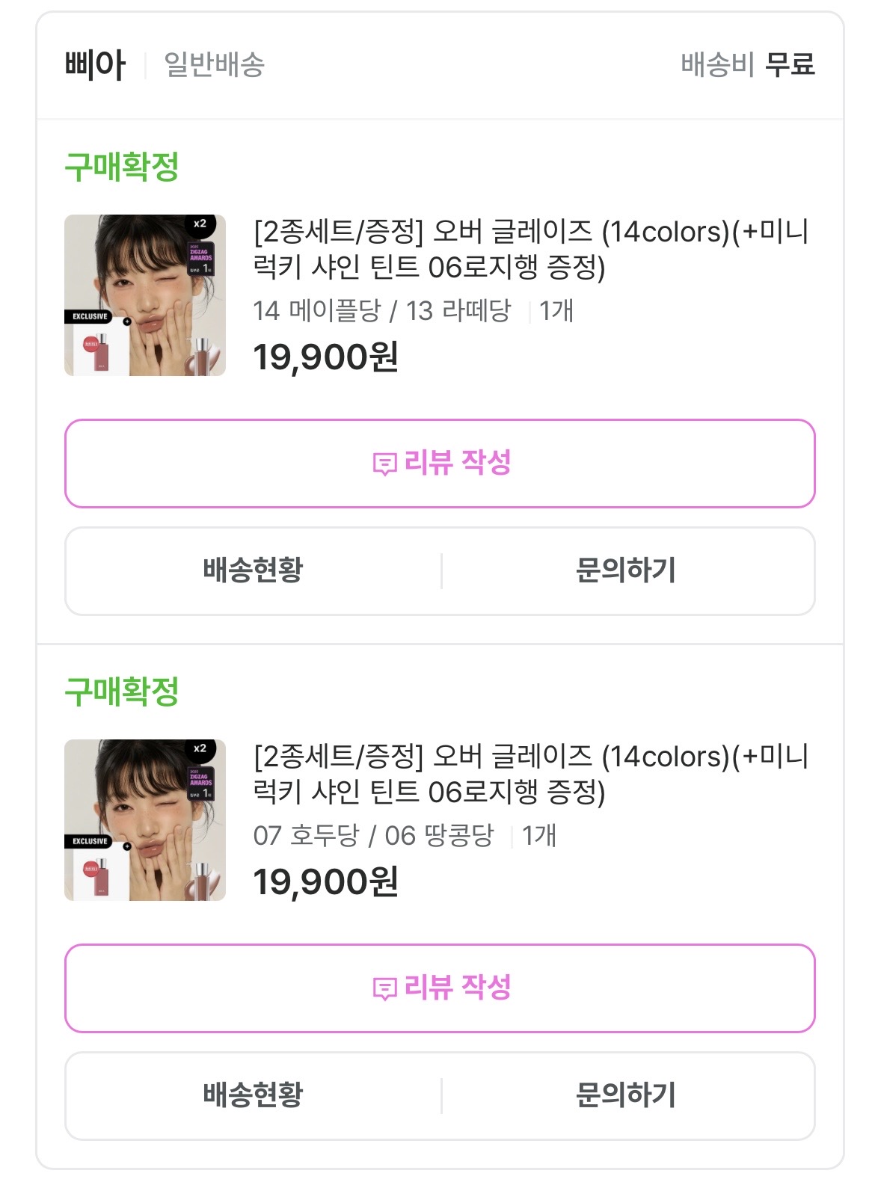This screenshot has height=1188, width=881.
Task: Click the 19,900원 price of 호두당 order
Action: click(325, 882)
